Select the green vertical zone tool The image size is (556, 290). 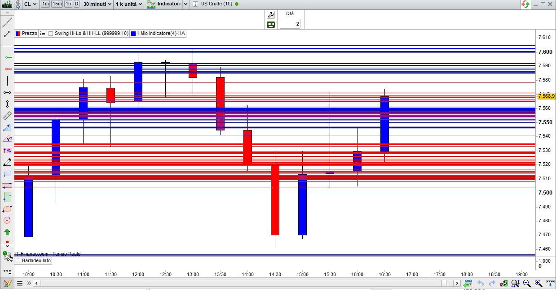[x=7, y=197]
